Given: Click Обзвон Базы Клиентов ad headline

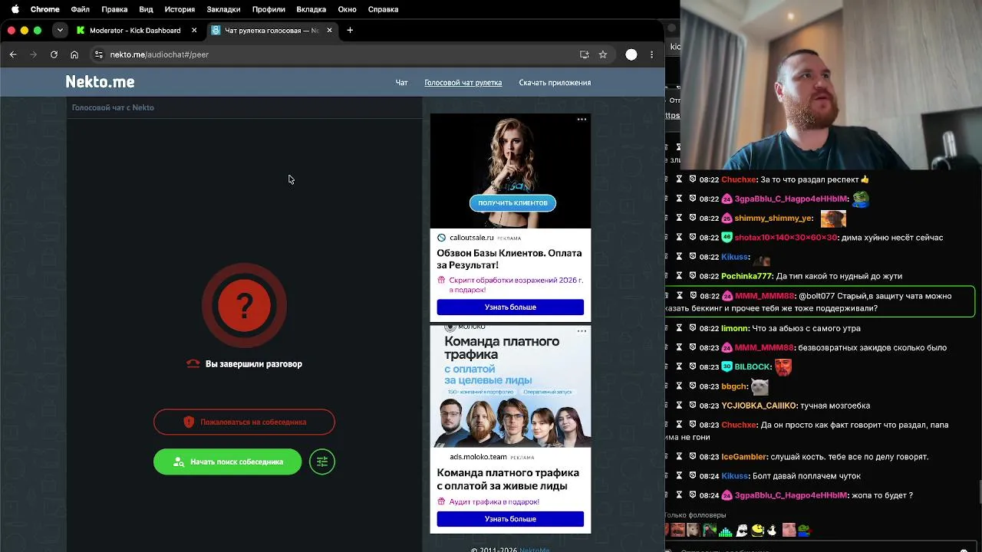Looking at the screenshot, I should (509, 259).
